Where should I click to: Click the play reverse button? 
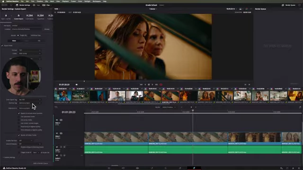145,85
